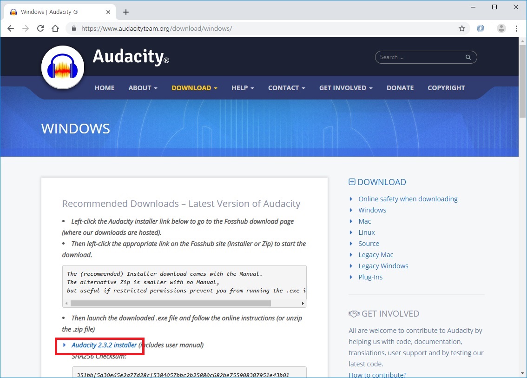Expand the CONTACT menu dropdown
The height and width of the screenshot is (378, 527).
pos(286,88)
